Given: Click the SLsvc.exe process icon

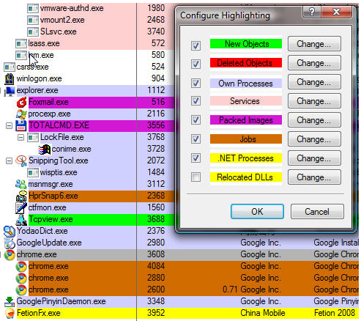Looking at the screenshot, I should (33, 32).
